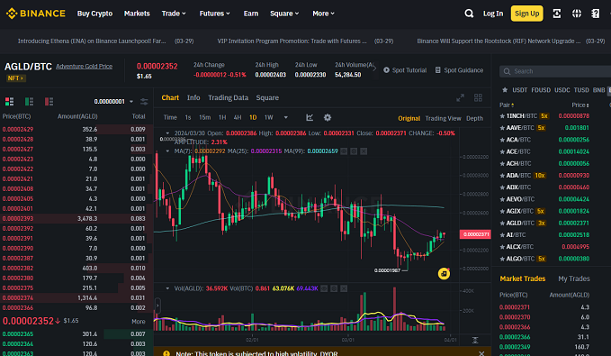
Task: Select the 1W chart interval
Action: pos(268,117)
